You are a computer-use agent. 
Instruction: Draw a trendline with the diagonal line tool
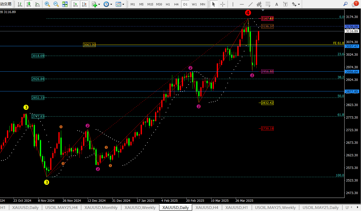coord(250,4)
